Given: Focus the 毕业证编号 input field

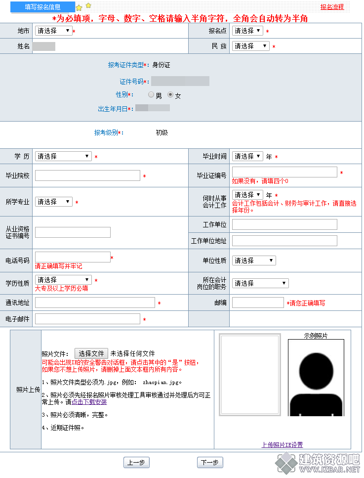Looking at the screenshot, I should pos(284,172).
